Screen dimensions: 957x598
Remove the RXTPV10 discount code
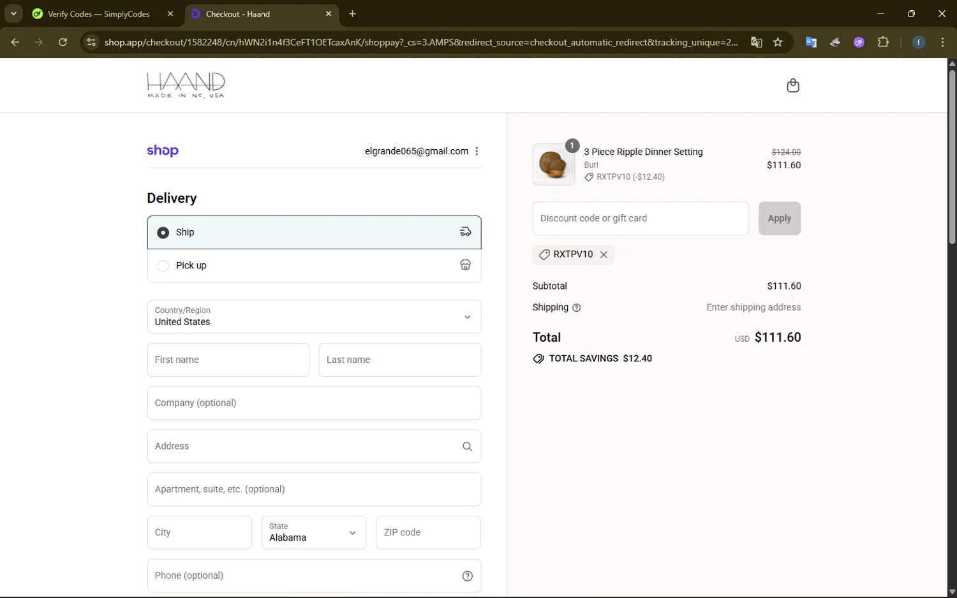604,254
